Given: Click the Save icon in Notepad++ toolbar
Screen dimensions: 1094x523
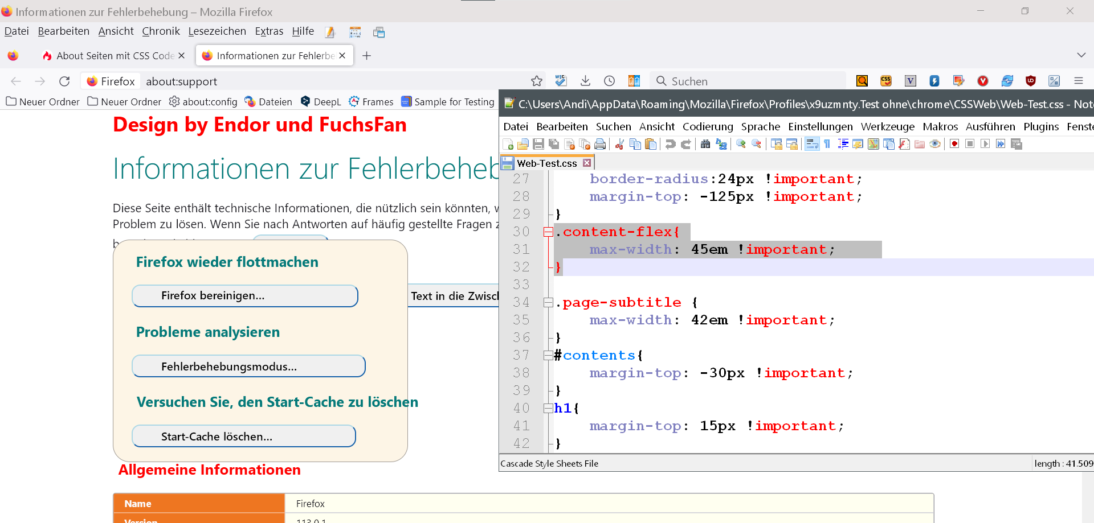Looking at the screenshot, I should 538,144.
